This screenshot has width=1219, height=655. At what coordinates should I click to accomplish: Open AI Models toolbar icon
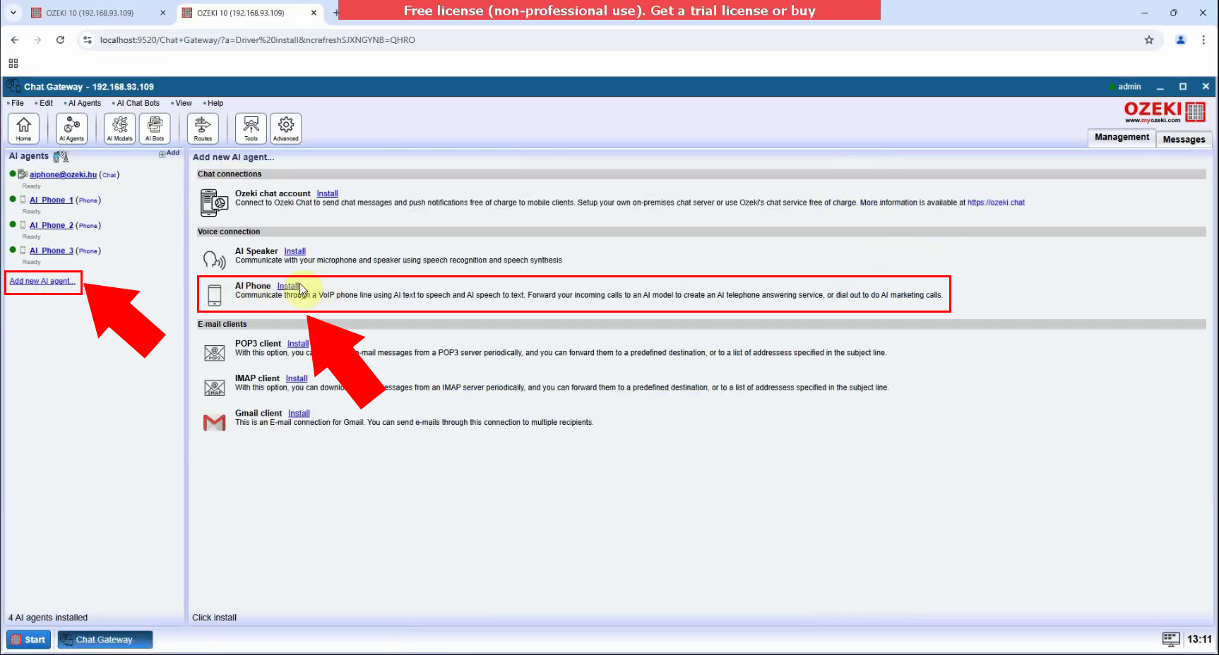pos(119,128)
